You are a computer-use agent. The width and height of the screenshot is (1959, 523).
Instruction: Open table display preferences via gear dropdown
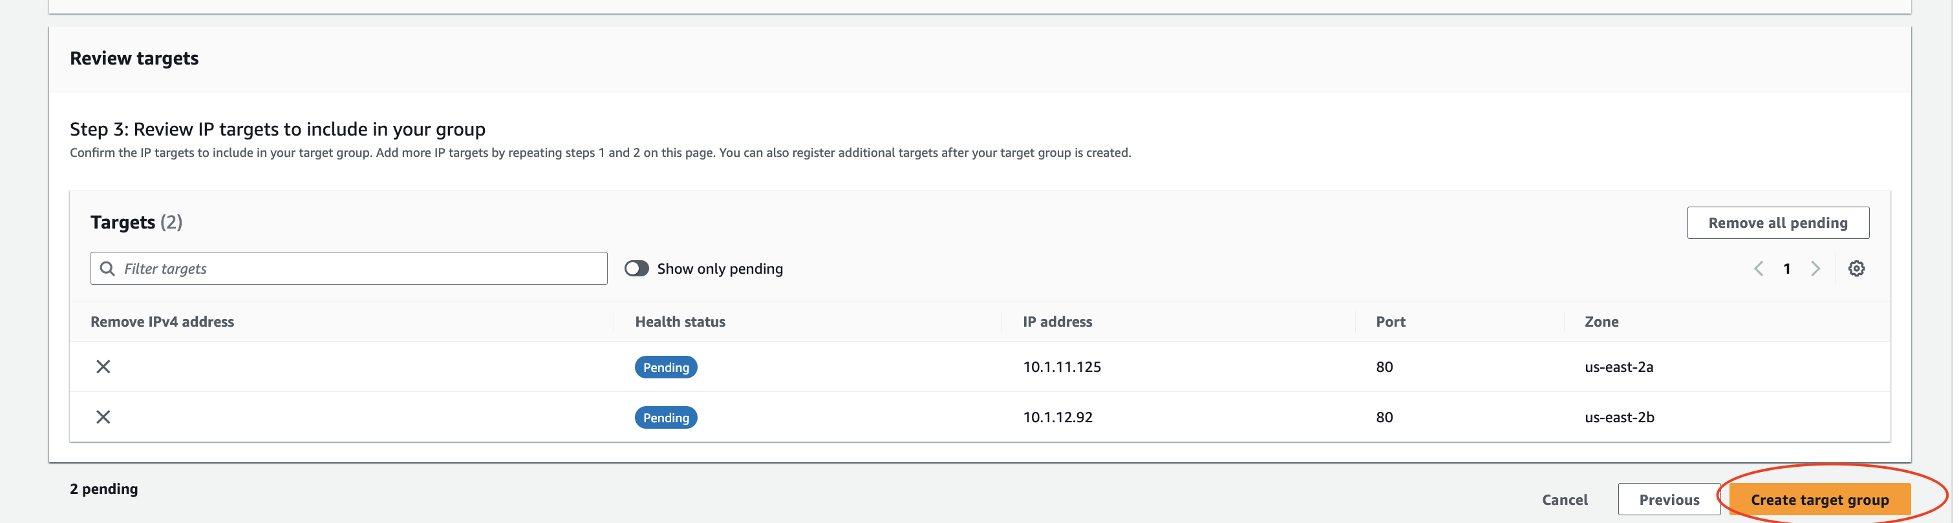1856,268
